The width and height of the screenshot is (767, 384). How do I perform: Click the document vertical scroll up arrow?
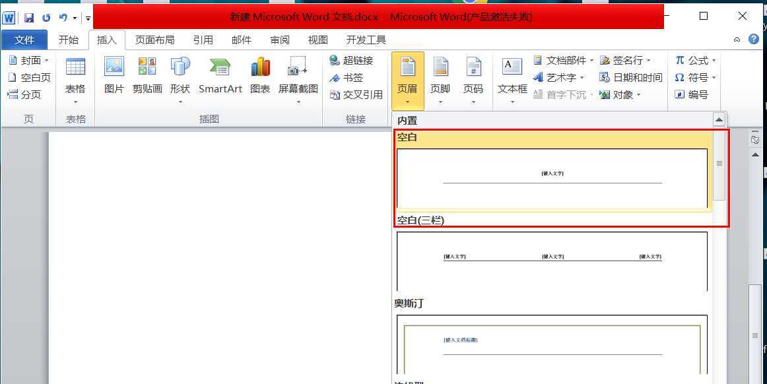(x=755, y=154)
